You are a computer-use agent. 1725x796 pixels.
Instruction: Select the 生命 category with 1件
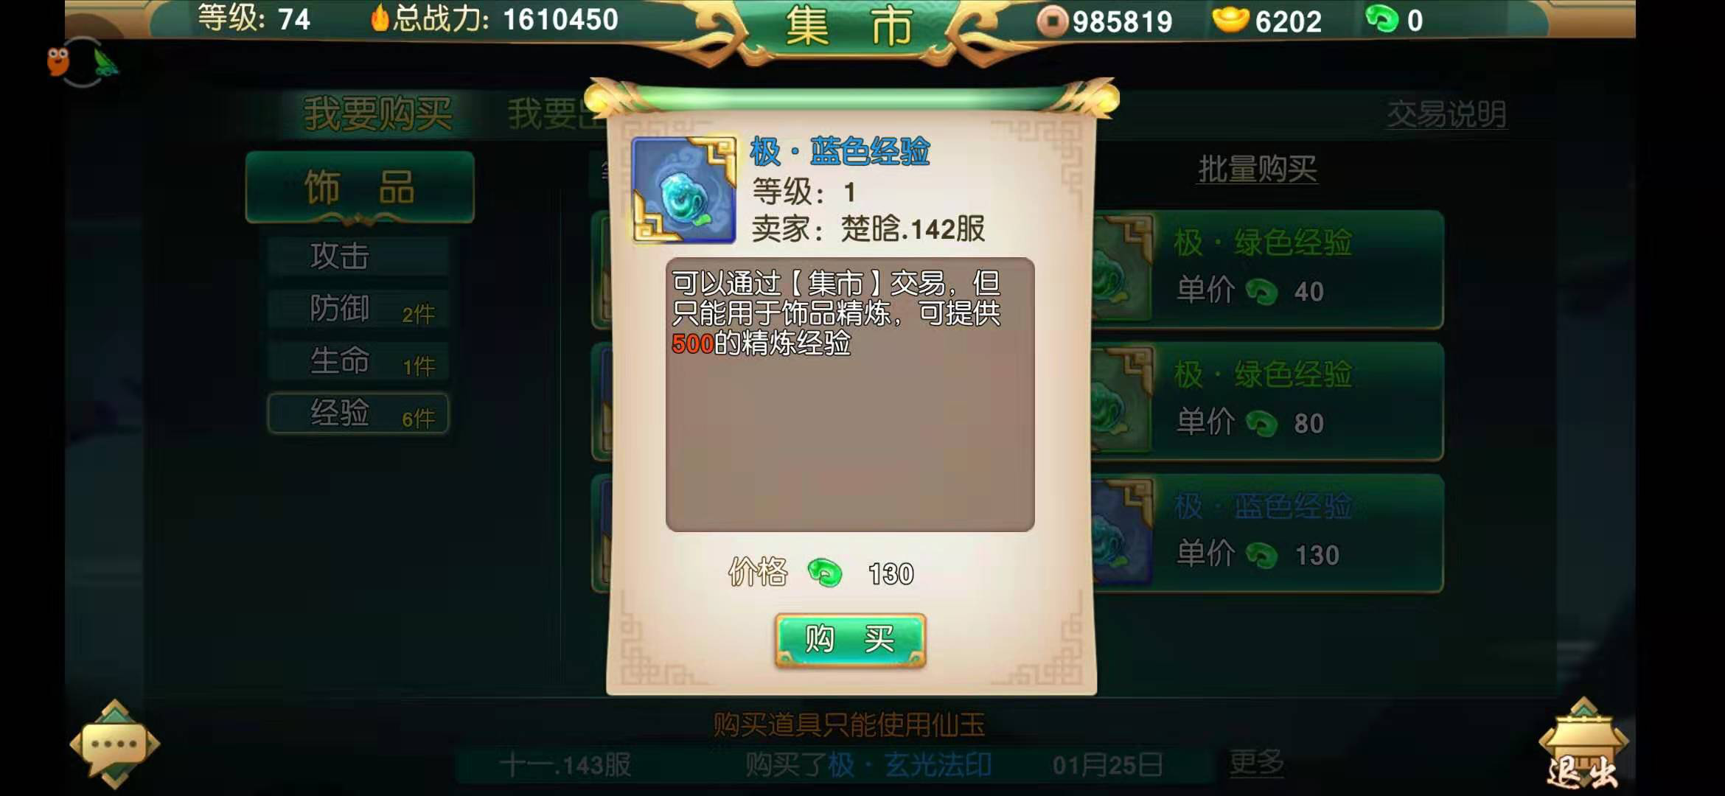(358, 361)
